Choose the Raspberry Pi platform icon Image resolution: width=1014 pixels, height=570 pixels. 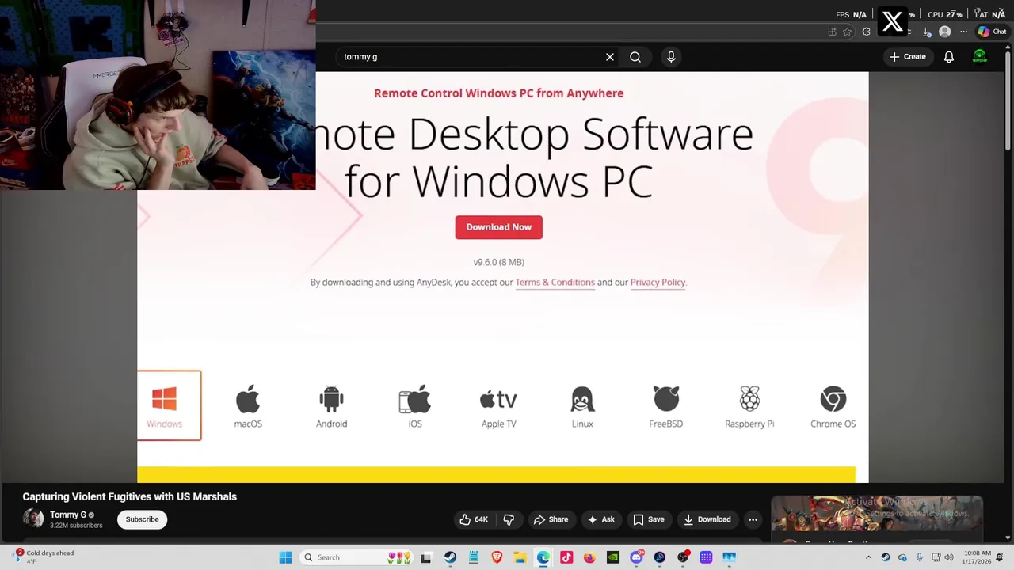coord(749,406)
